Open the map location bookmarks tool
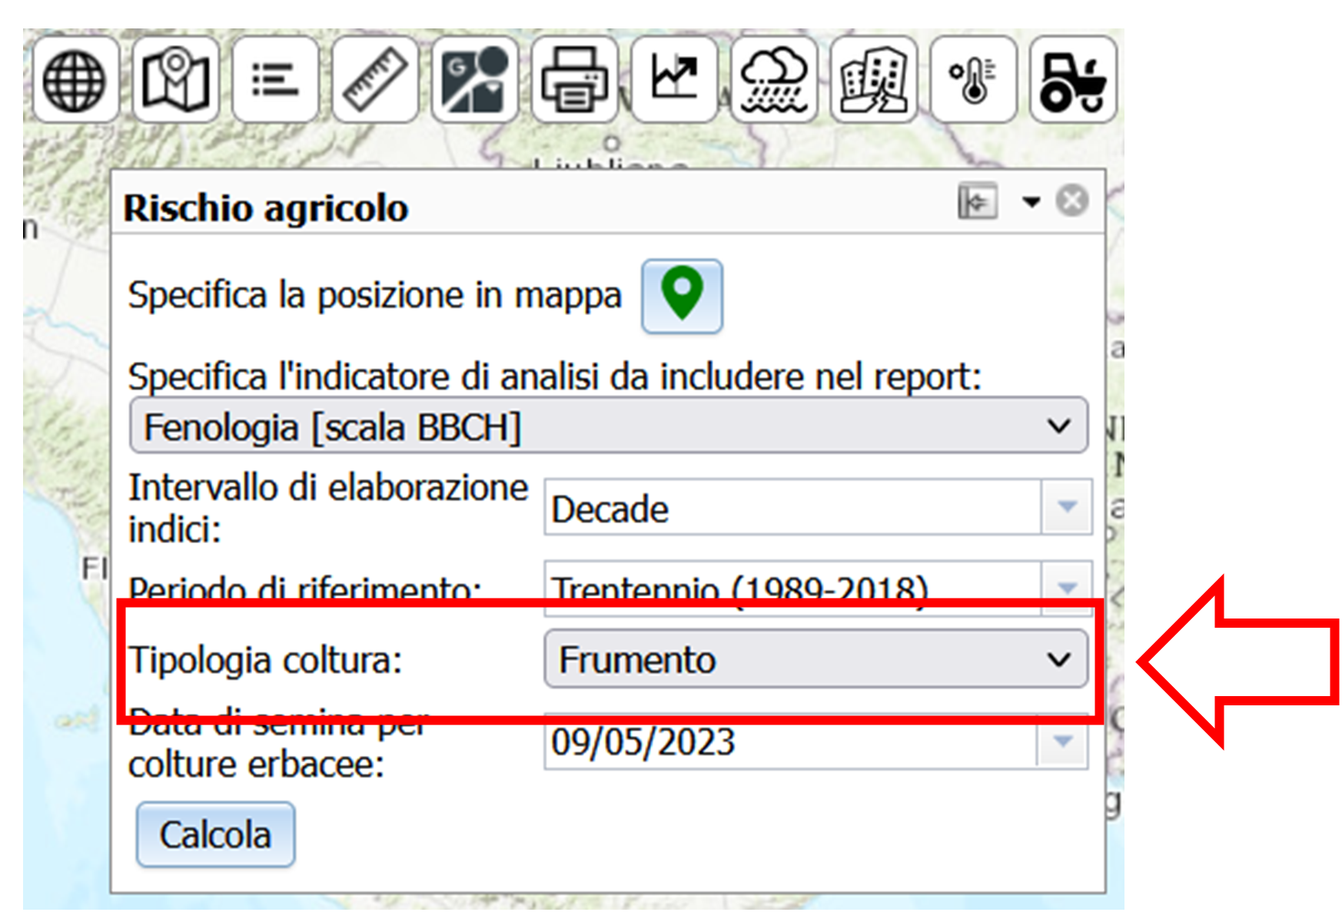1342x922 pixels. [176, 80]
